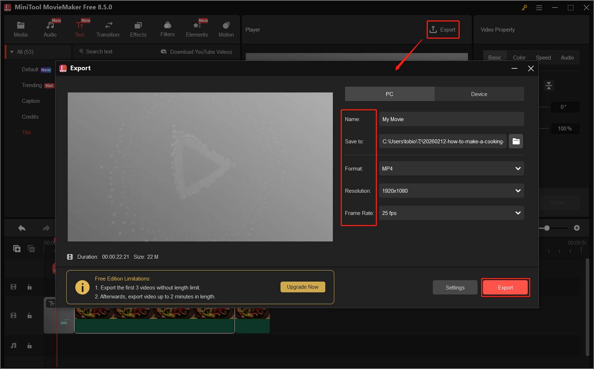This screenshot has width=594, height=369.
Task: Click the undo arrow above the timeline
Action: click(21, 228)
